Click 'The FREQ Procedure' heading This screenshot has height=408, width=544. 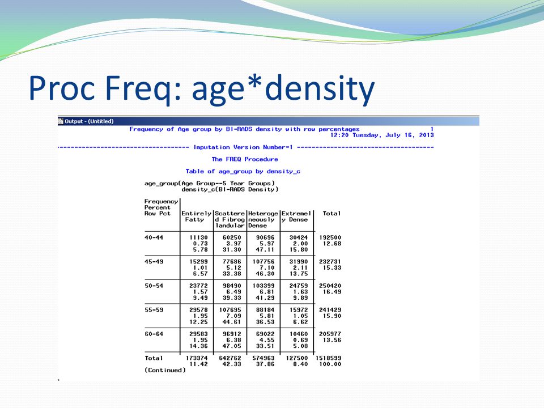point(245,159)
